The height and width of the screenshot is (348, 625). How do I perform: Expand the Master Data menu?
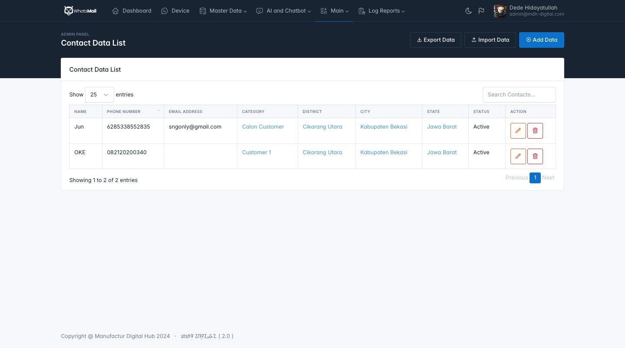tap(223, 11)
